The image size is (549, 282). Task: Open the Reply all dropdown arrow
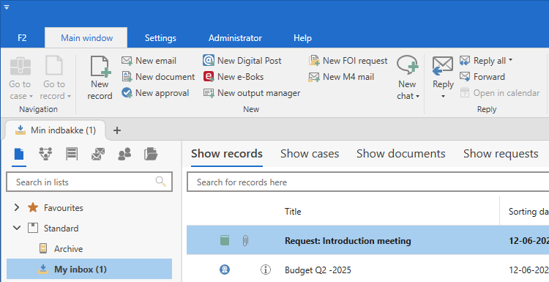click(x=510, y=60)
